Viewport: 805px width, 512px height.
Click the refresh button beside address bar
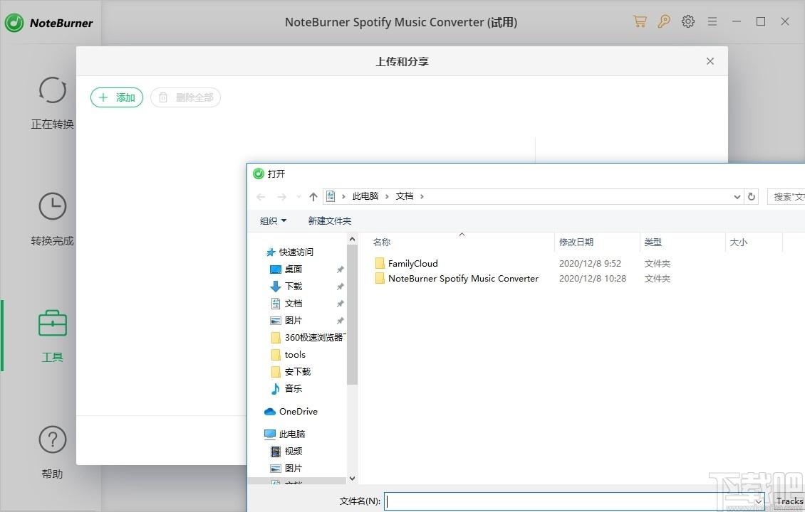[x=751, y=197]
